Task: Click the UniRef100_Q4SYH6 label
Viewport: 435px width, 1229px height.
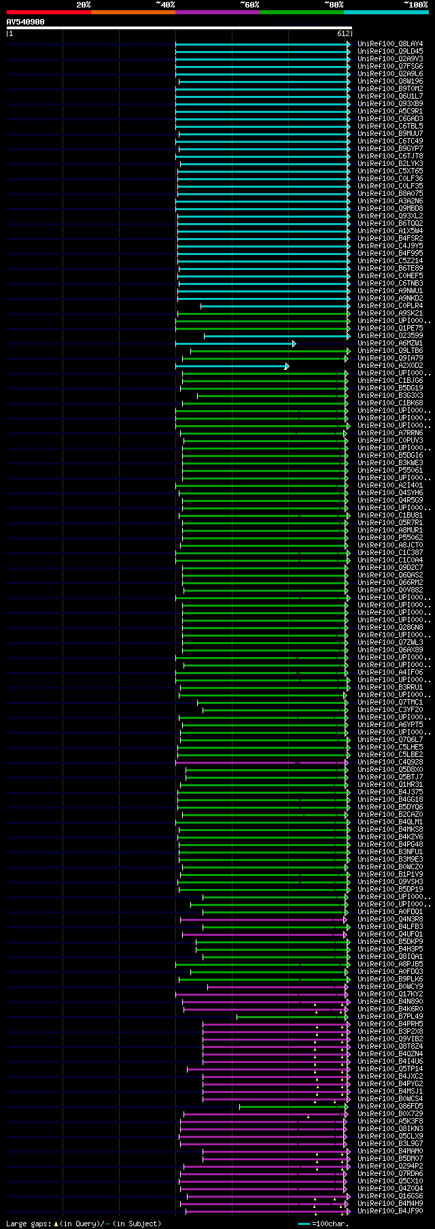Action: [x=390, y=493]
